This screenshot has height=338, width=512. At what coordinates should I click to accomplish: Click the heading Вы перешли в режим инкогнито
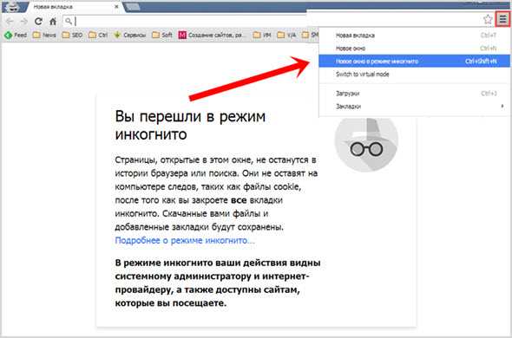click(x=190, y=126)
